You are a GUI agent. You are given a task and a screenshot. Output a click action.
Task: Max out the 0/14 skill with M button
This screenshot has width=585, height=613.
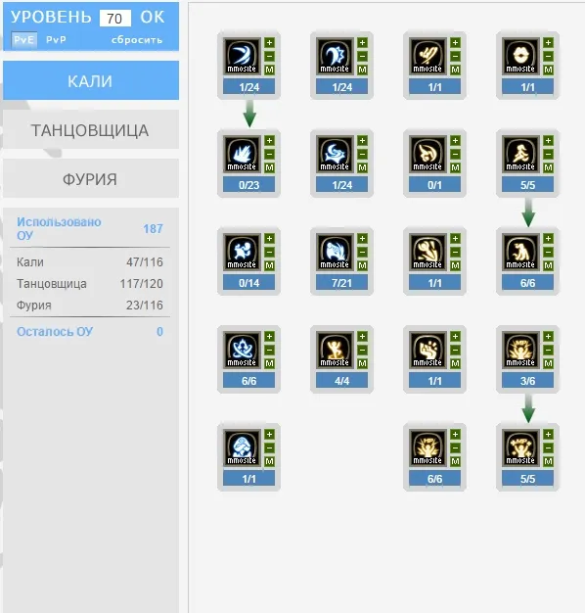click(x=269, y=265)
